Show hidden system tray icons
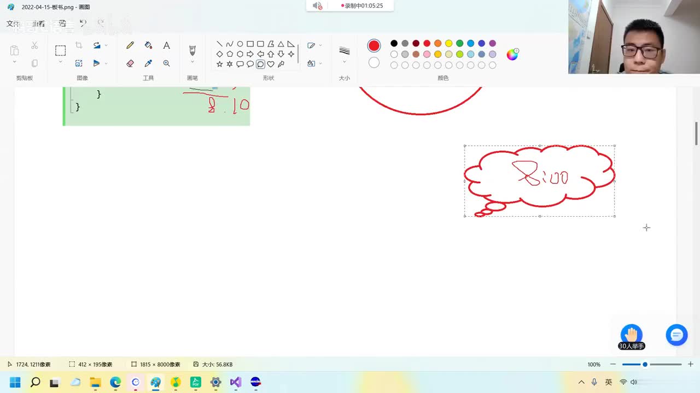This screenshot has height=393, width=700. (x=581, y=382)
